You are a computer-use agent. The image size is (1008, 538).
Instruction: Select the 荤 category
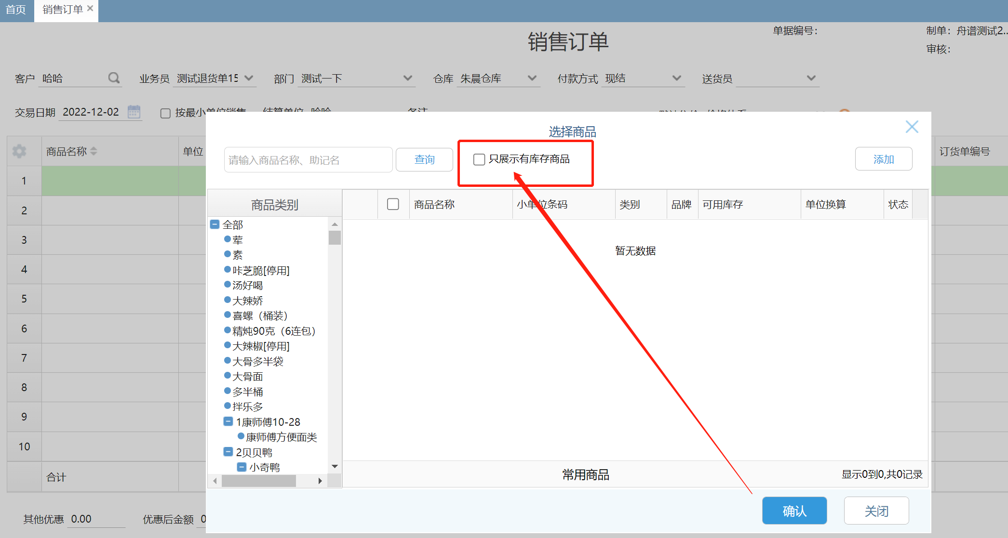click(x=238, y=240)
